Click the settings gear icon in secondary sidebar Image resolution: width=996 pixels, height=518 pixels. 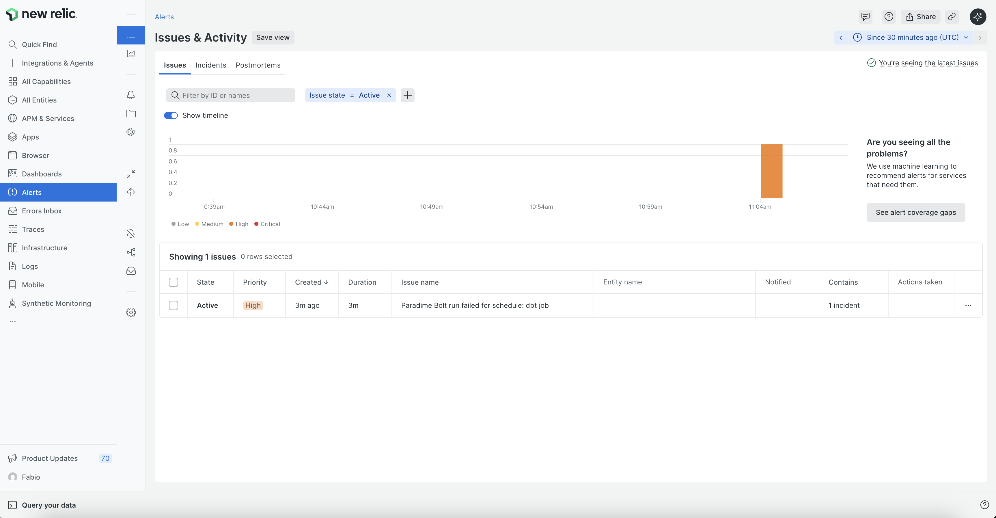pos(131,312)
